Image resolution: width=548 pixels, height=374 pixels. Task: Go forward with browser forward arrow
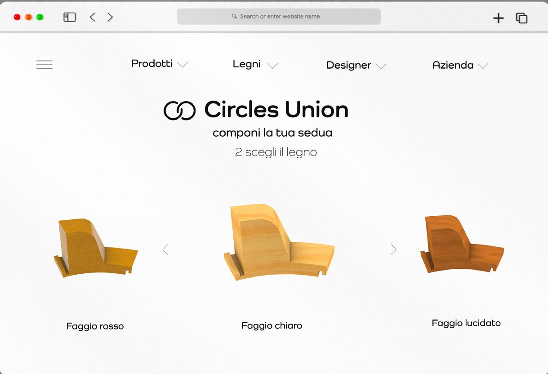(x=110, y=17)
